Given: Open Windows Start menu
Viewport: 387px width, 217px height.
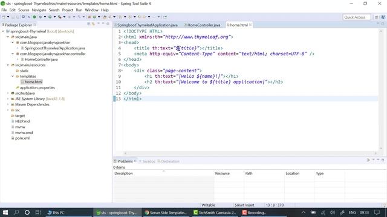Looking at the screenshot, I should pyautogui.click(x=5, y=212).
